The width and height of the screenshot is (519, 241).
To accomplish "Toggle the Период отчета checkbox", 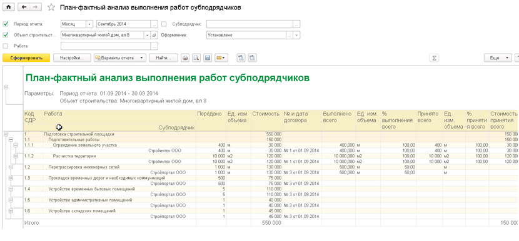I will (5, 24).
